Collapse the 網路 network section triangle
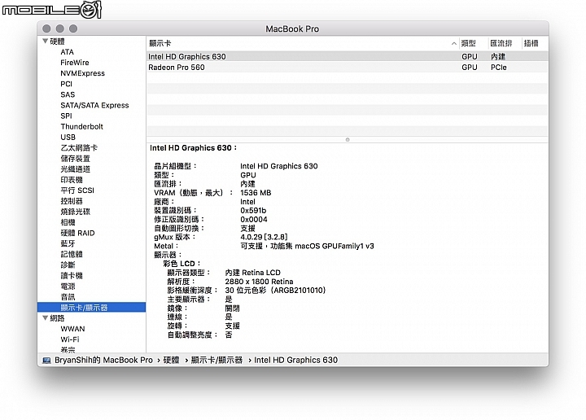 pyautogui.click(x=46, y=318)
